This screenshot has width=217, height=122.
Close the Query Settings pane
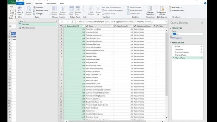point(202,23)
